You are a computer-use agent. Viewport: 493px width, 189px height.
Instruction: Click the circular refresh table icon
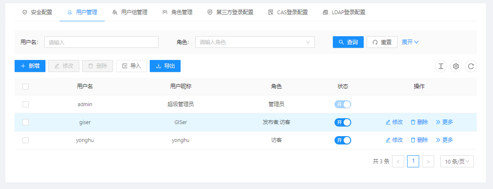tap(471, 66)
